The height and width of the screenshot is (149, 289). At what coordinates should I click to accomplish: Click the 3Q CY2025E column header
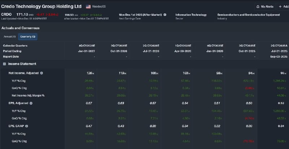247,46
